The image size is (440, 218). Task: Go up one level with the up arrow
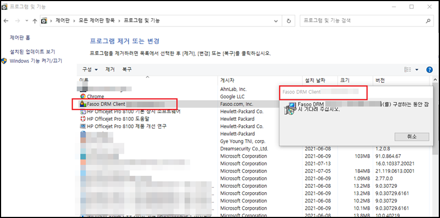35,21
